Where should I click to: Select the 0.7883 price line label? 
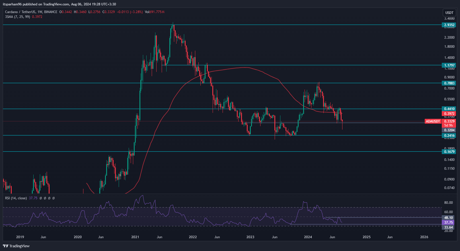point(449,83)
